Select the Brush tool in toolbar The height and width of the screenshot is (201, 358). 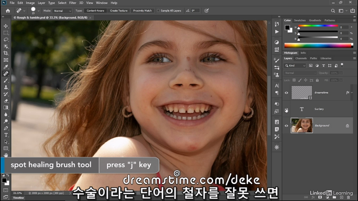(x=6, y=80)
